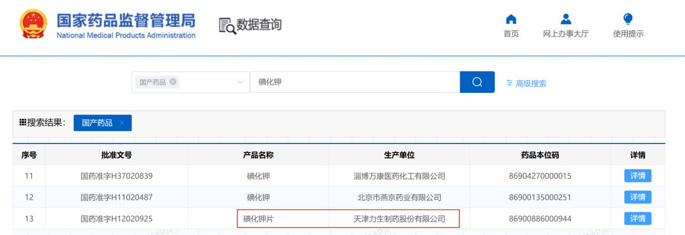Click 国家药品监督管理局 site title

tap(126, 21)
